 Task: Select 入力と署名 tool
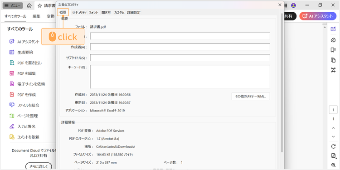point(22,126)
